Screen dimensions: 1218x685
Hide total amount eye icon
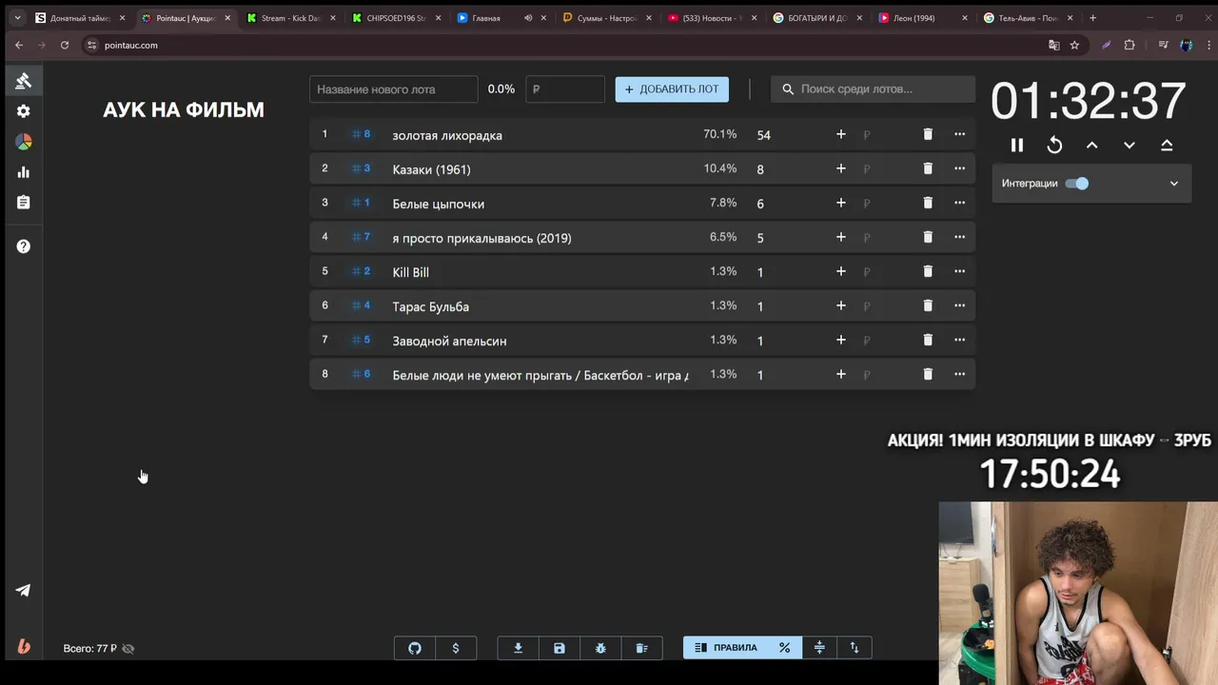tap(128, 649)
